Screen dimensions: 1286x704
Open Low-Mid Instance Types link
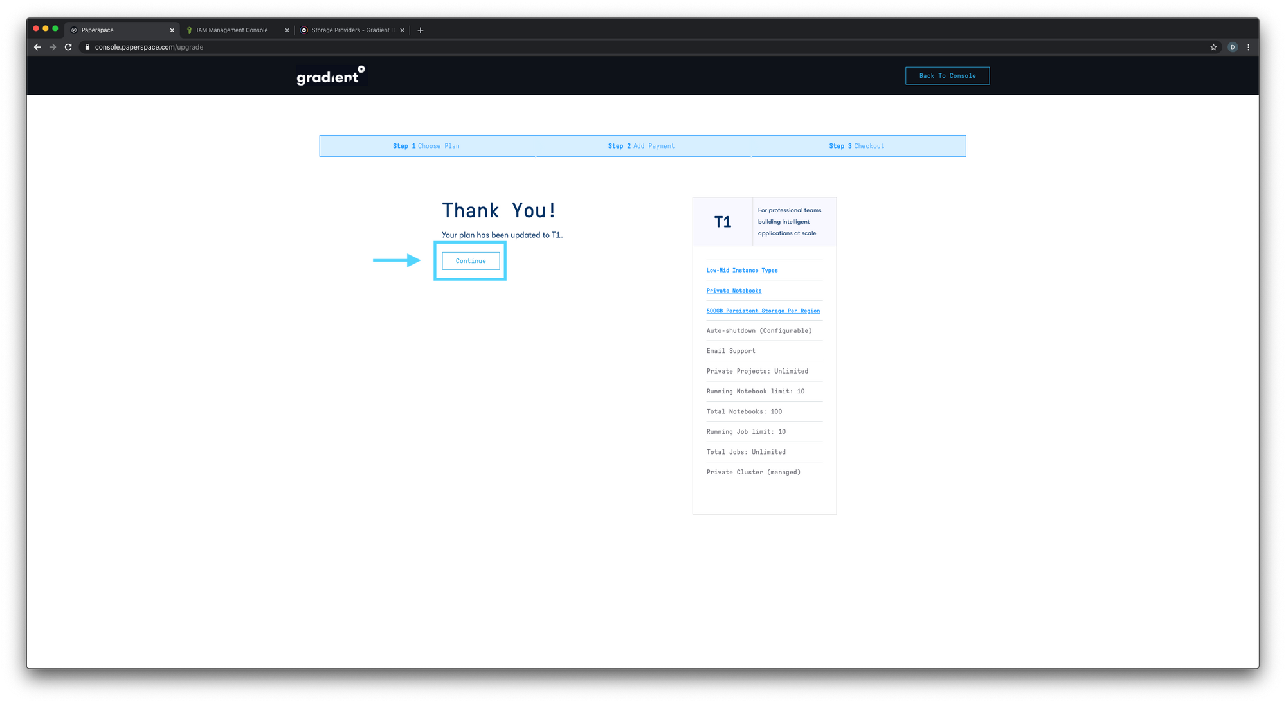tap(741, 271)
